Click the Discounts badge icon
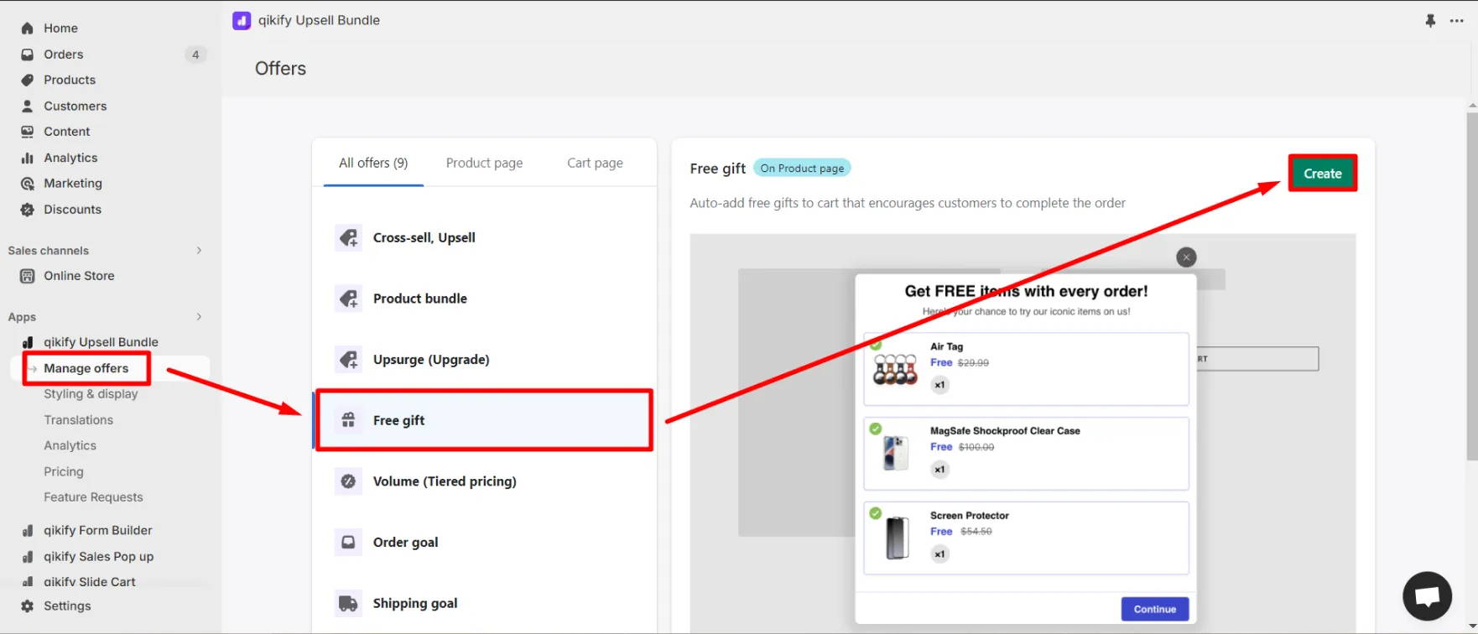 pyautogui.click(x=27, y=210)
